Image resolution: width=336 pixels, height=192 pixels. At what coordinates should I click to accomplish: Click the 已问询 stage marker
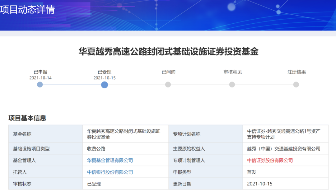click(x=168, y=84)
